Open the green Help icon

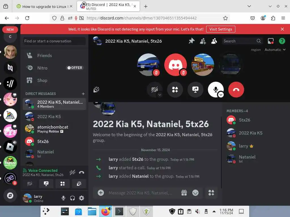click(x=282, y=41)
